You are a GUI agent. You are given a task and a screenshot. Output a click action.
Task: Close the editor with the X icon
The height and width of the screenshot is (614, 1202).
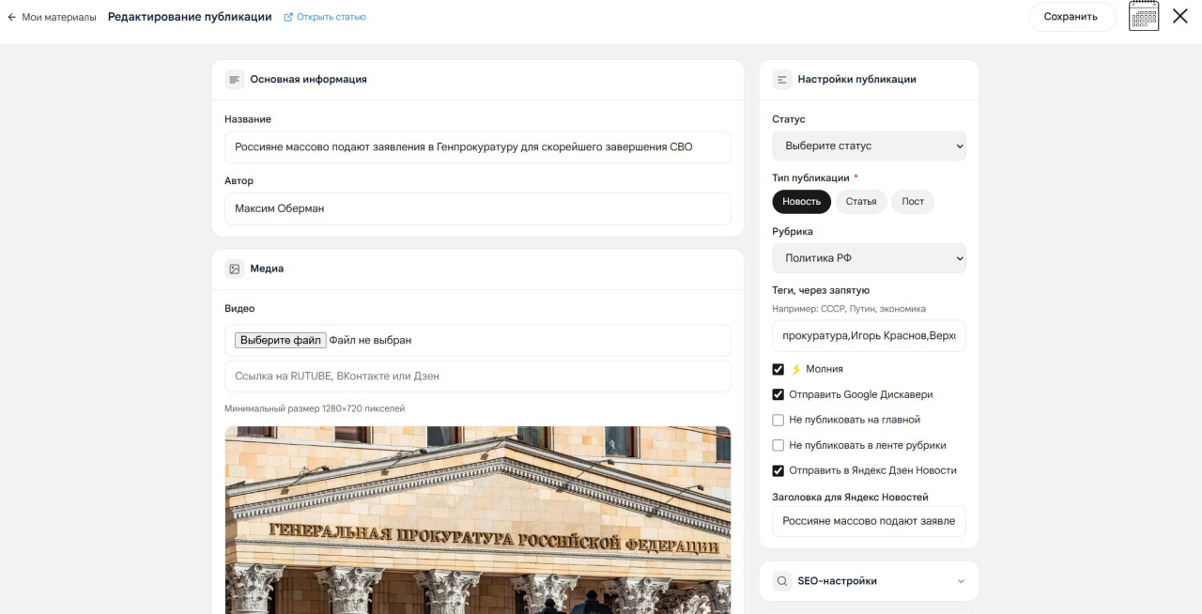(1180, 16)
